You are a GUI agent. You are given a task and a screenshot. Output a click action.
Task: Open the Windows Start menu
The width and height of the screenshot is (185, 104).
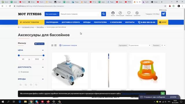click(x=3, y=102)
